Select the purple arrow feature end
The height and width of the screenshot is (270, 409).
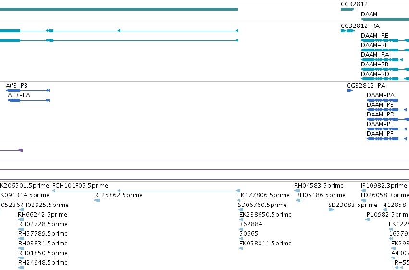coord(21,150)
